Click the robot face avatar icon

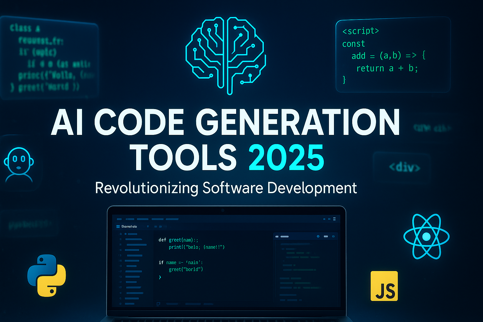click(x=19, y=165)
